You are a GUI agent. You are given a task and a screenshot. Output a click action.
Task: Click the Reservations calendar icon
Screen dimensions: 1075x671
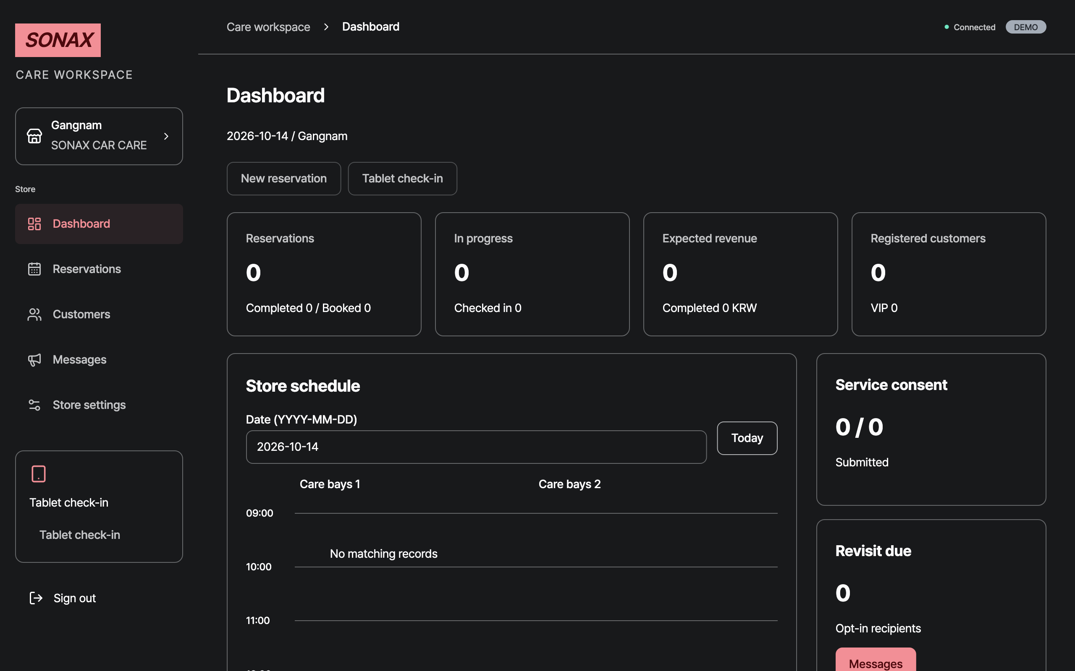(x=34, y=269)
